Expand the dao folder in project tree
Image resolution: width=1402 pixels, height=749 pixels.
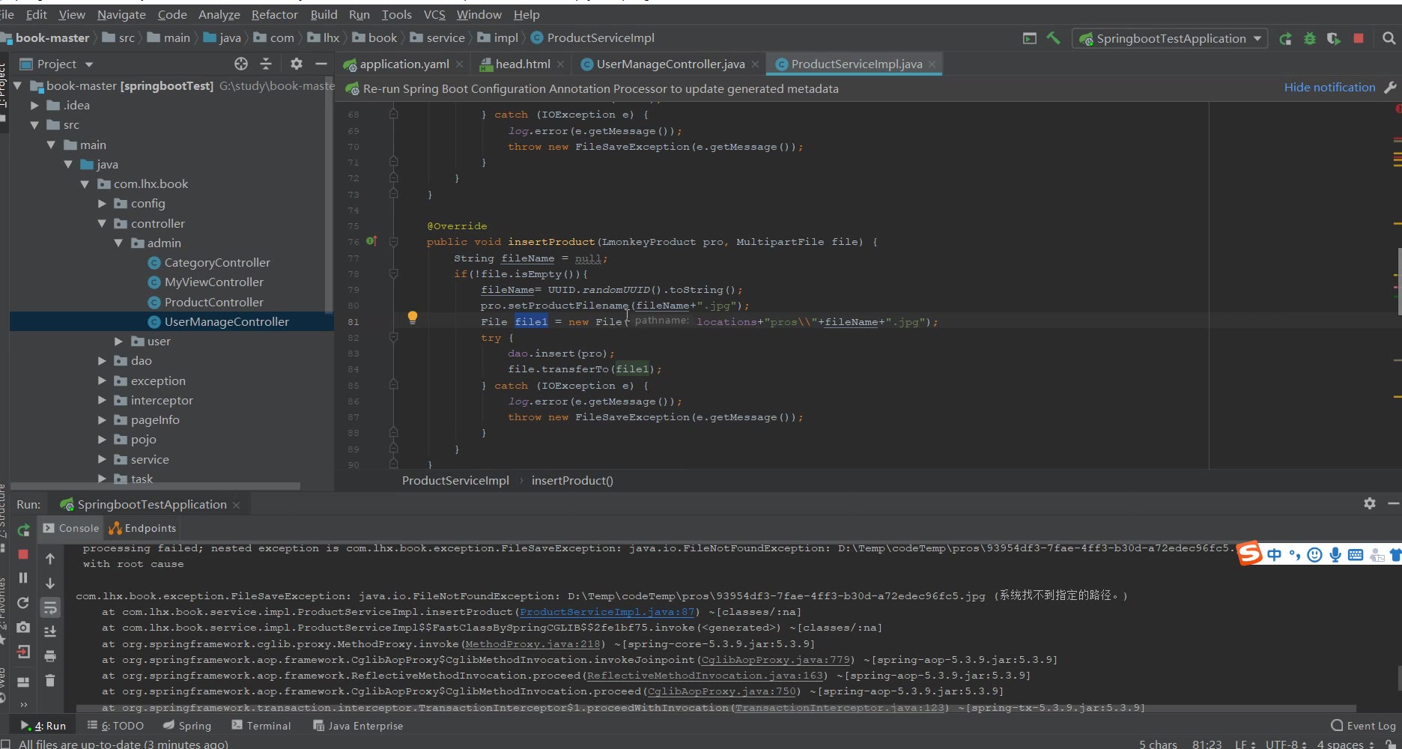coord(103,361)
